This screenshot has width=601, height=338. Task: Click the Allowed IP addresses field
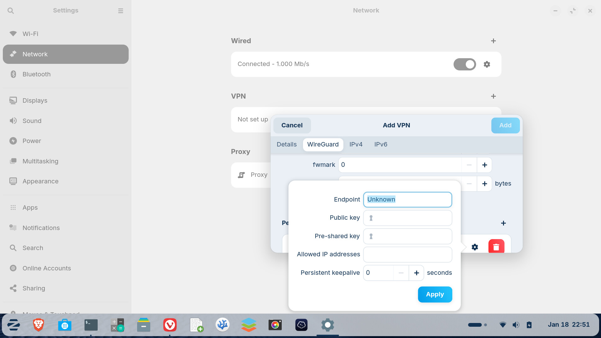(407, 254)
